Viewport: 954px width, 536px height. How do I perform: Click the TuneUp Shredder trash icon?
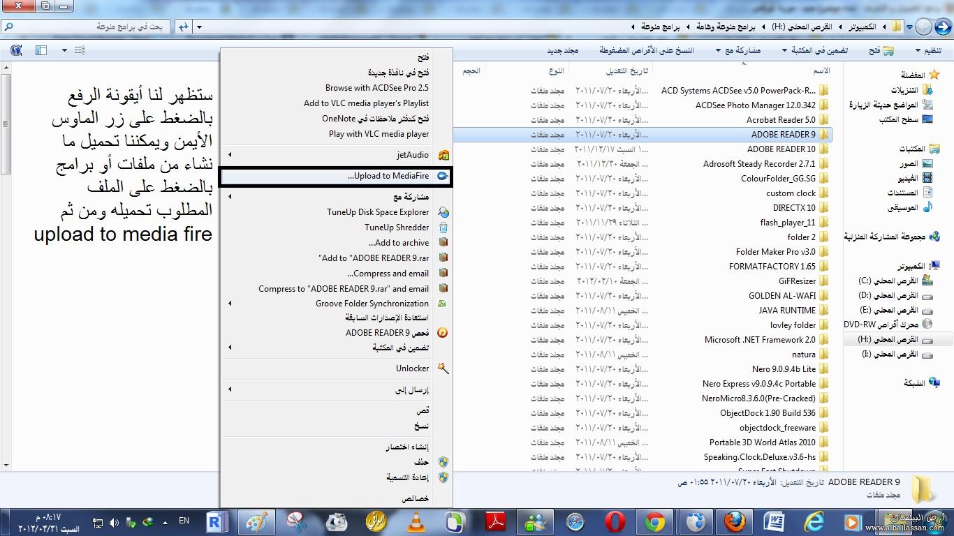pyautogui.click(x=443, y=228)
